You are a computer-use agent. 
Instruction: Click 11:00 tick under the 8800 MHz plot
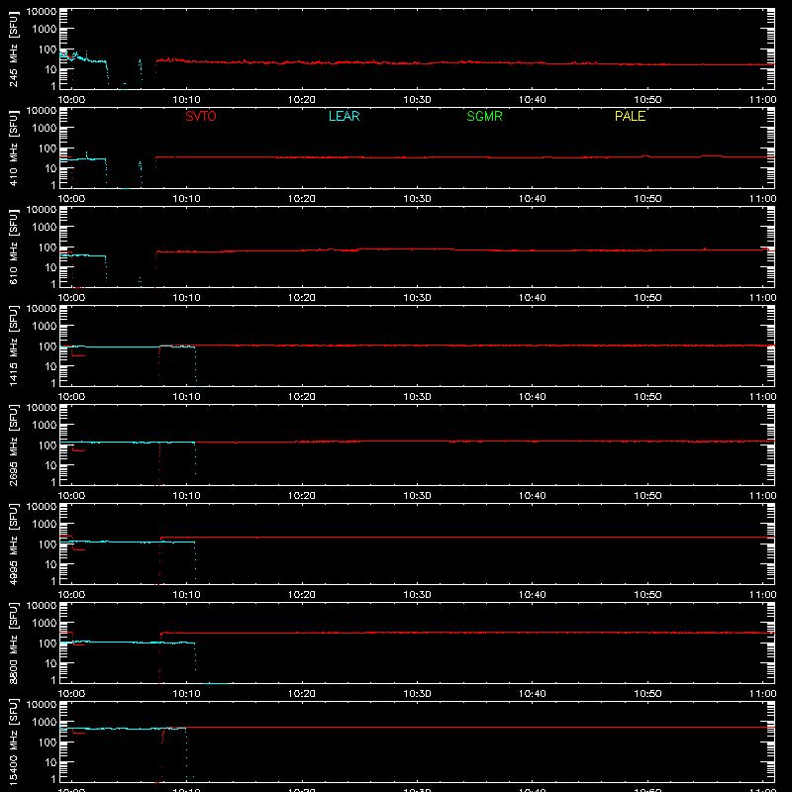pyautogui.click(x=762, y=694)
